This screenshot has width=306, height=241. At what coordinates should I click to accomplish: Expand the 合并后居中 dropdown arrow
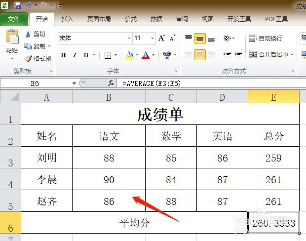pos(292,55)
